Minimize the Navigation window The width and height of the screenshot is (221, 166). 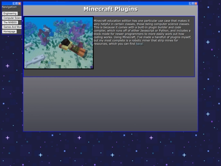(x=14, y=4)
